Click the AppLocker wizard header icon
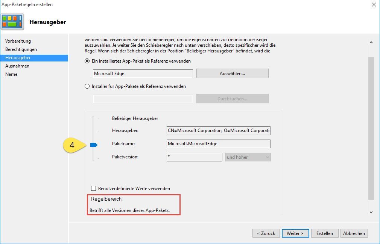This screenshot has height=244, width=380. pos(12,22)
